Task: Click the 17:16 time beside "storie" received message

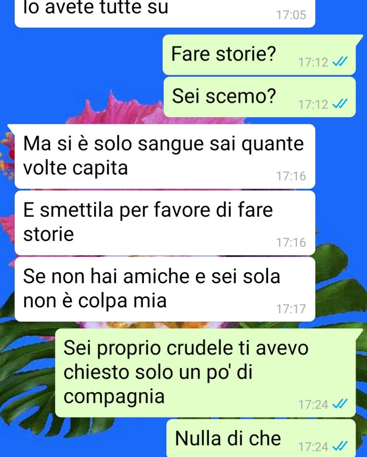Action: [291, 242]
